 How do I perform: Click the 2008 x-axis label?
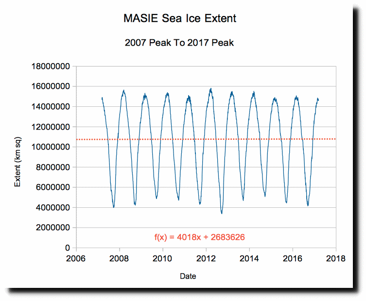119,258
